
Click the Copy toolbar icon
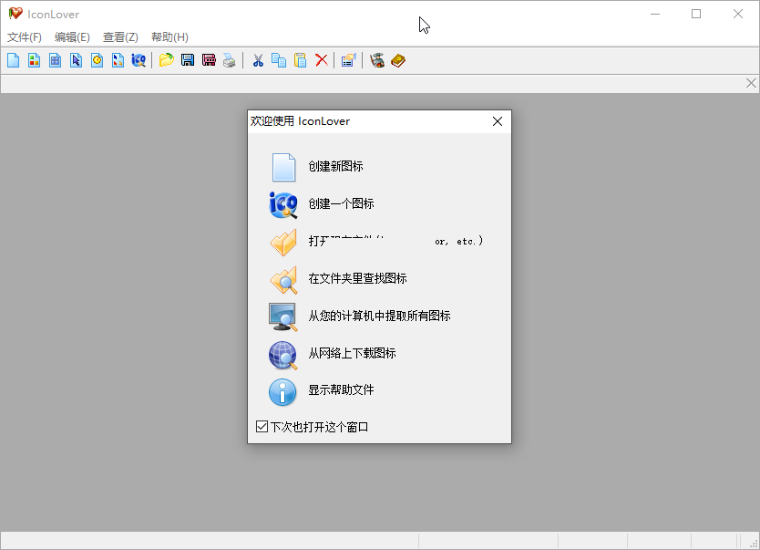(279, 60)
